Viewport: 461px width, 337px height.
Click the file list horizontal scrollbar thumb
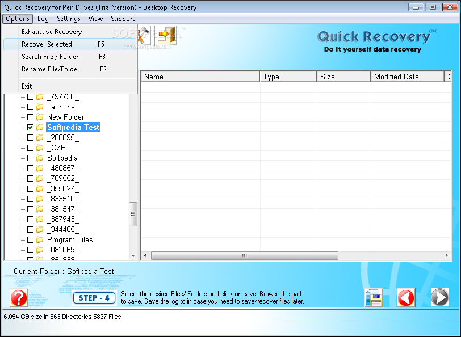245,256
